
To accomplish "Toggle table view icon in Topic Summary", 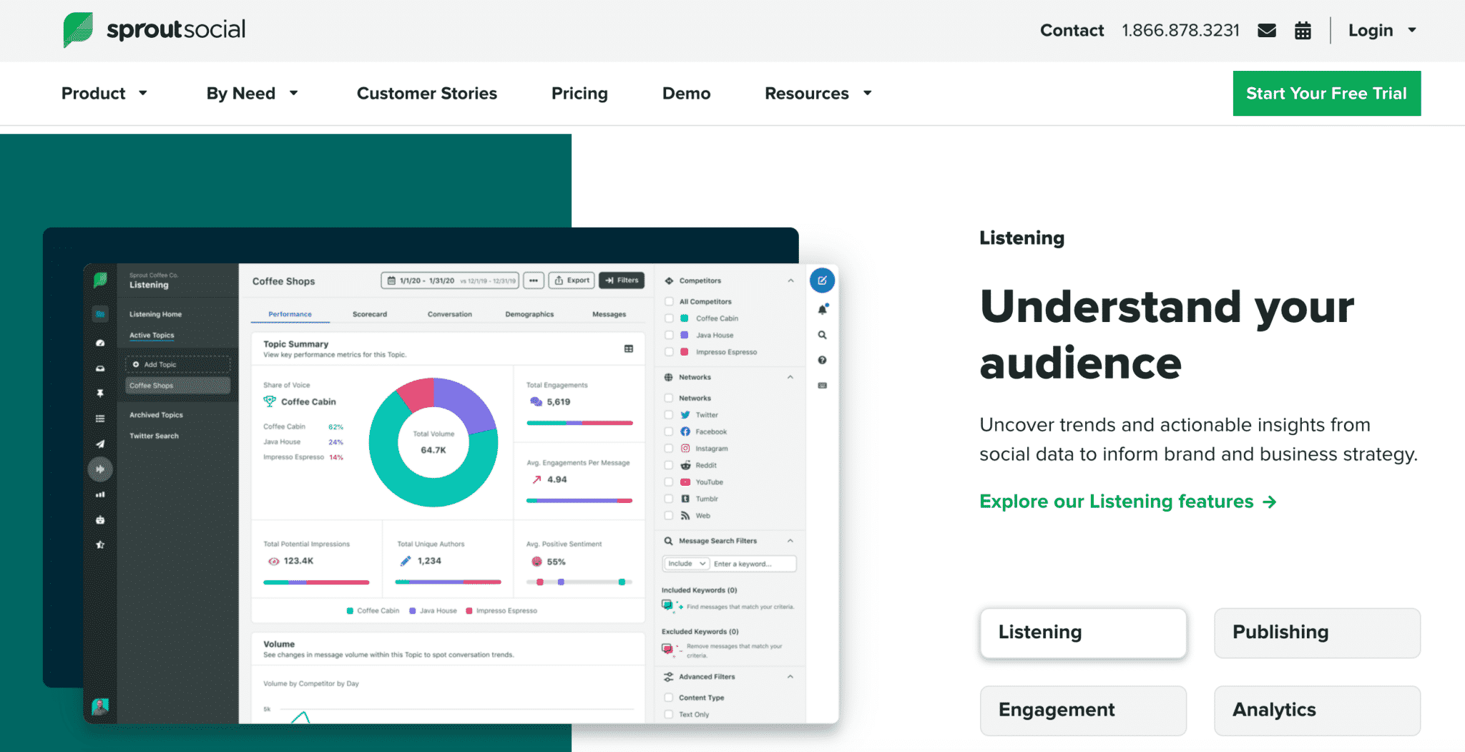I will pyautogui.click(x=629, y=348).
